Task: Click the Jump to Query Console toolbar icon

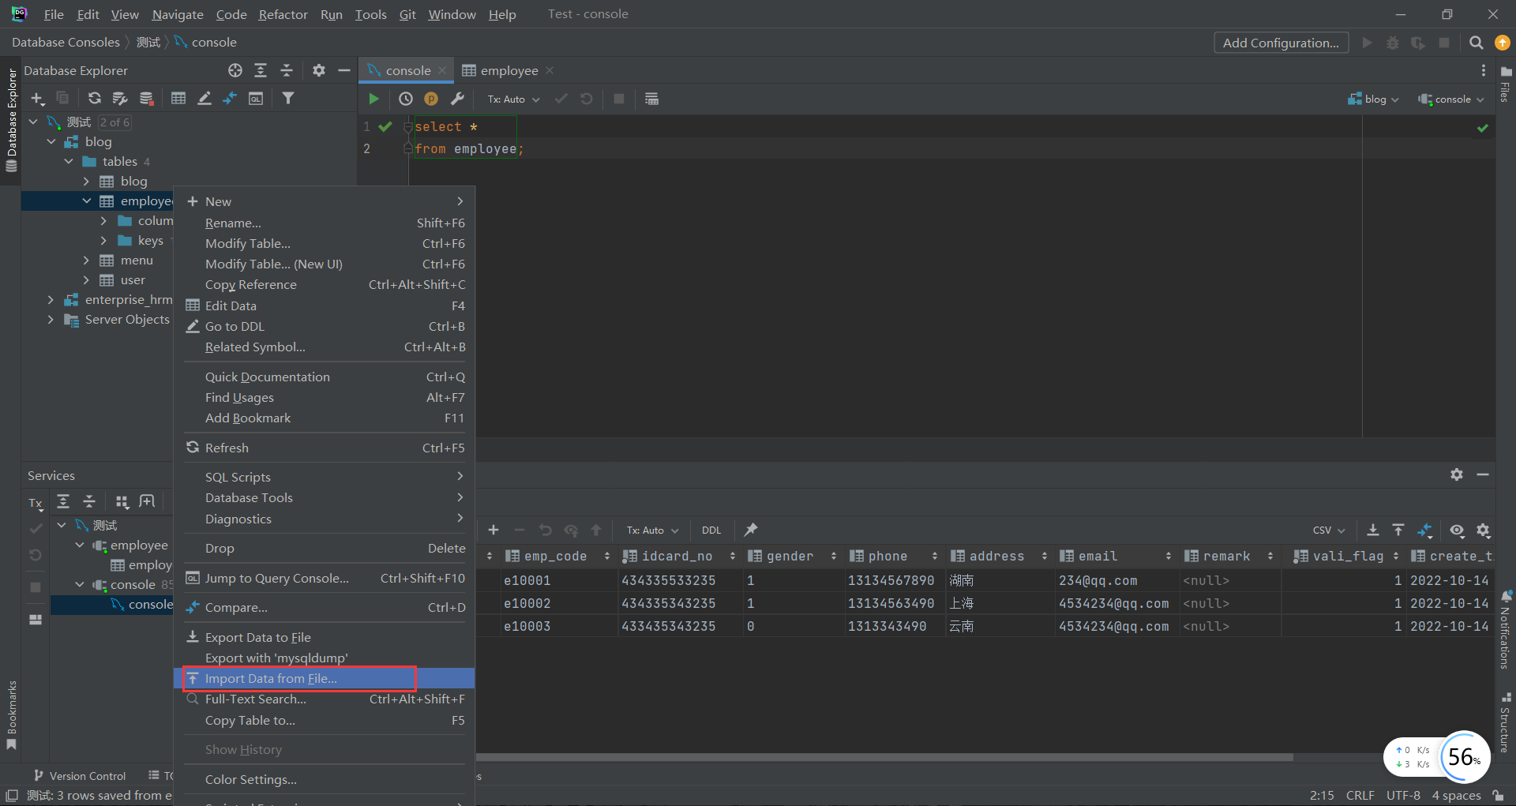Action: [x=256, y=99]
